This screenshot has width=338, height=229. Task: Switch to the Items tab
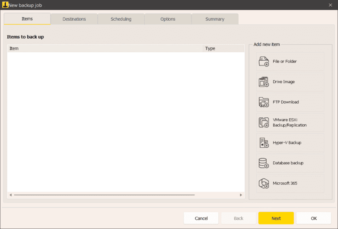[x=27, y=19]
